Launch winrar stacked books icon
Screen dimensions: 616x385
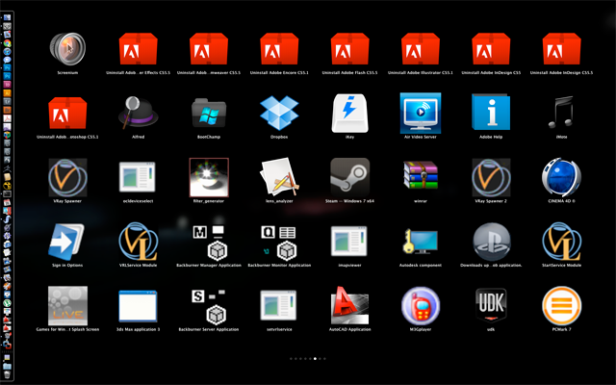pos(421,176)
